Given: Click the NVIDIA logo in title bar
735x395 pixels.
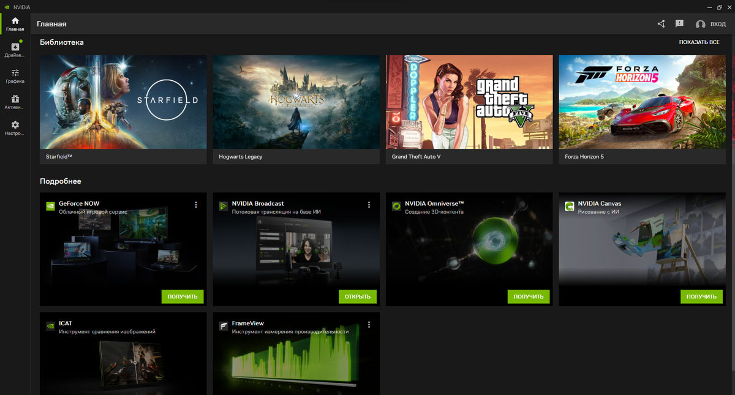Looking at the screenshot, I should pyautogui.click(x=7, y=7).
